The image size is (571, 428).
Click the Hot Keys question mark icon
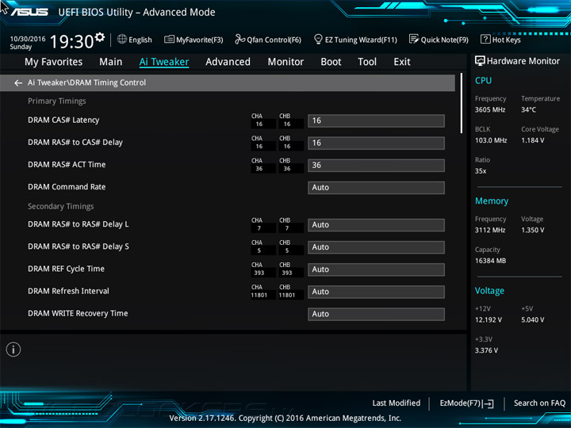click(485, 39)
